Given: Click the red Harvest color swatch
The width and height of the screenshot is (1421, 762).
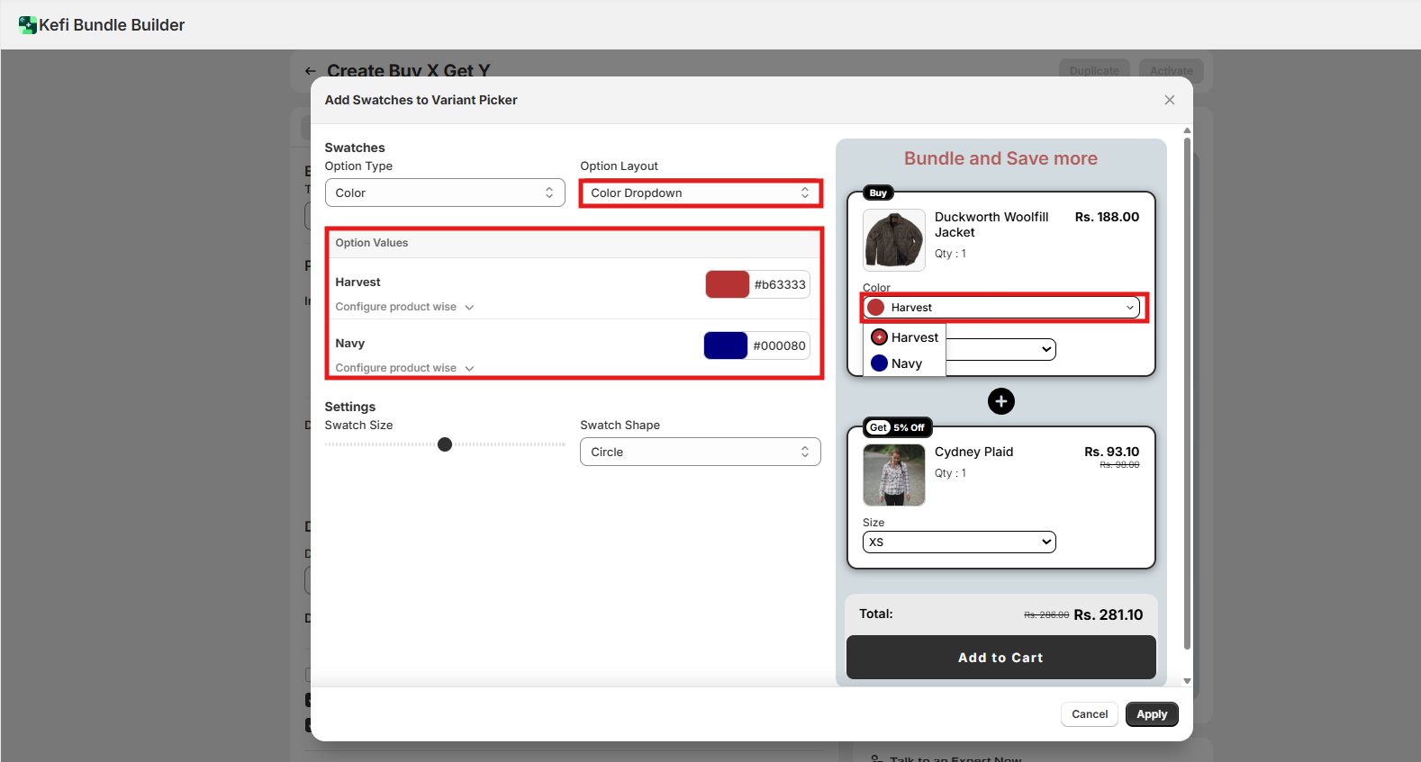Looking at the screenshot, I should click(728, 284).
